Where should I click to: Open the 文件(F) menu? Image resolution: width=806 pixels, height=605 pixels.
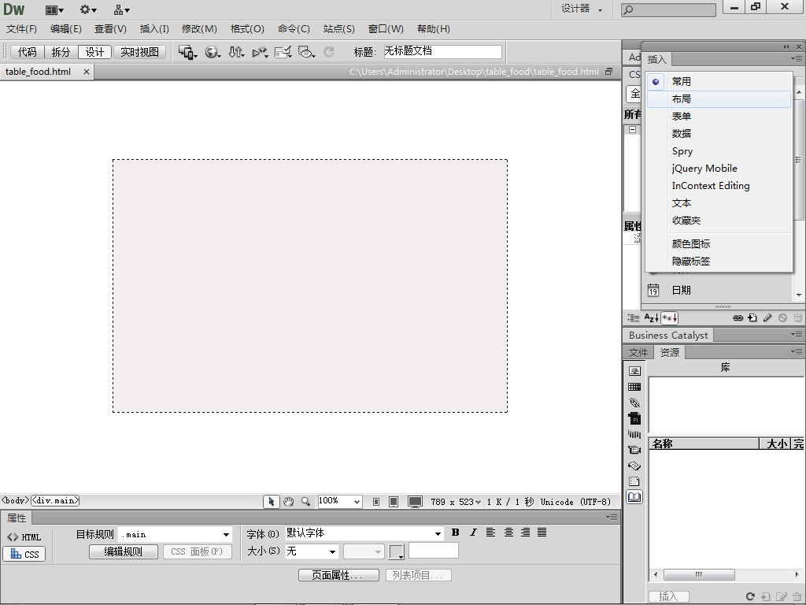pos(21,29)
